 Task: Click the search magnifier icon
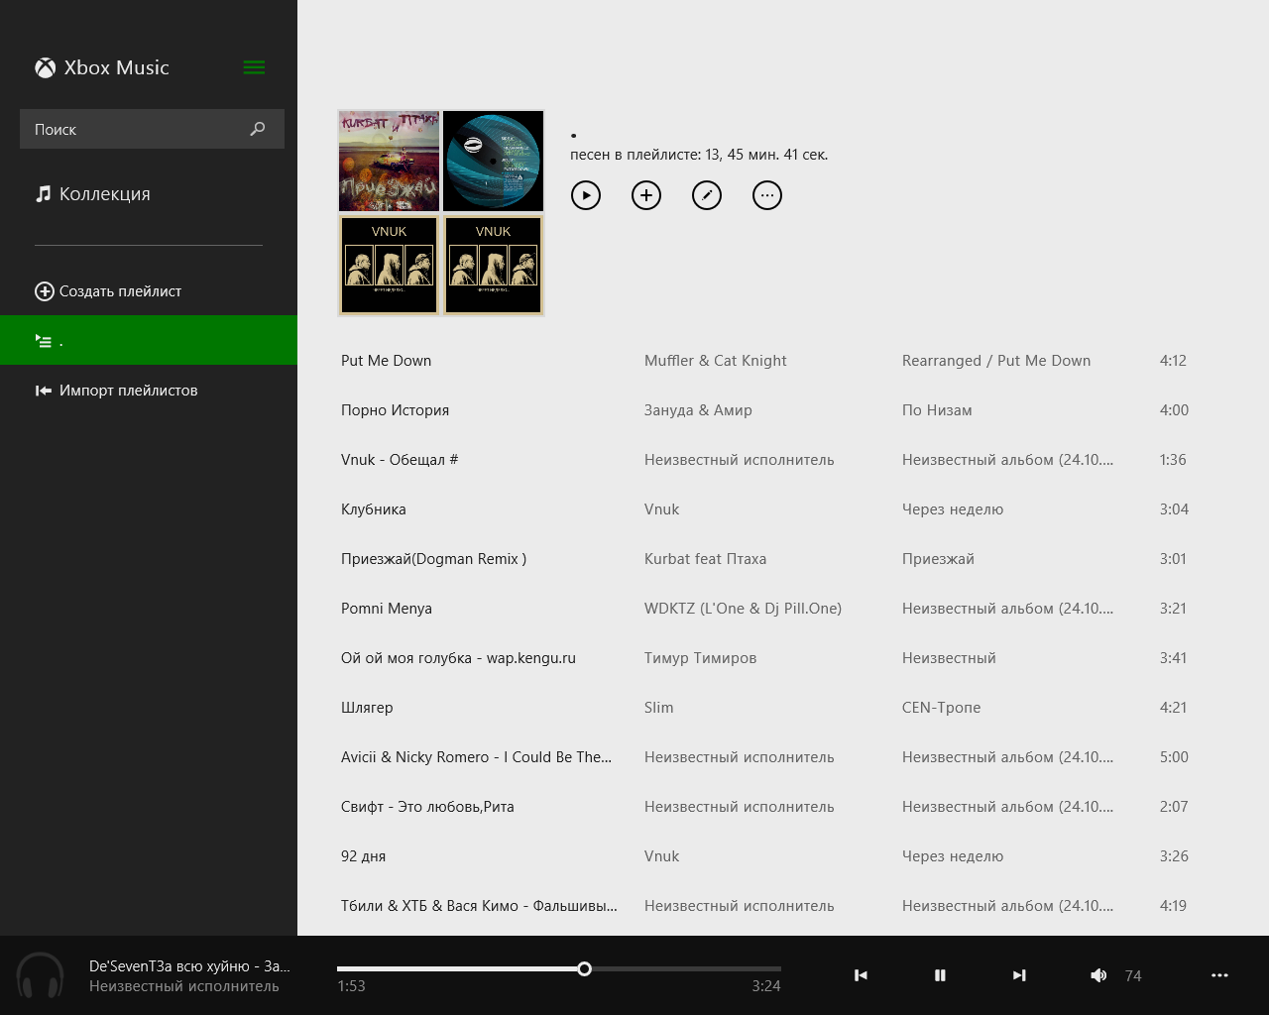tap(258, 129)
